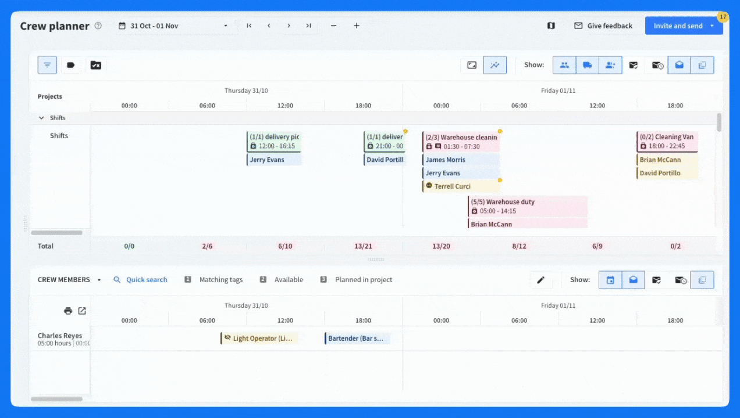Toggle show vehicles truck icon
Image resolution: width=740 pixels, height=418 pixels.
coord(588,65)
